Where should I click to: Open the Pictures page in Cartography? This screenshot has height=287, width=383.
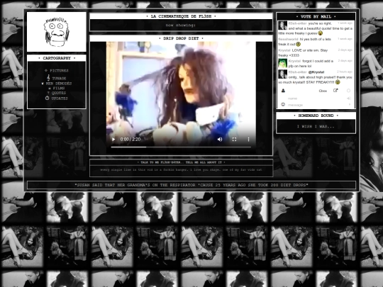click(x=59, y=71)
